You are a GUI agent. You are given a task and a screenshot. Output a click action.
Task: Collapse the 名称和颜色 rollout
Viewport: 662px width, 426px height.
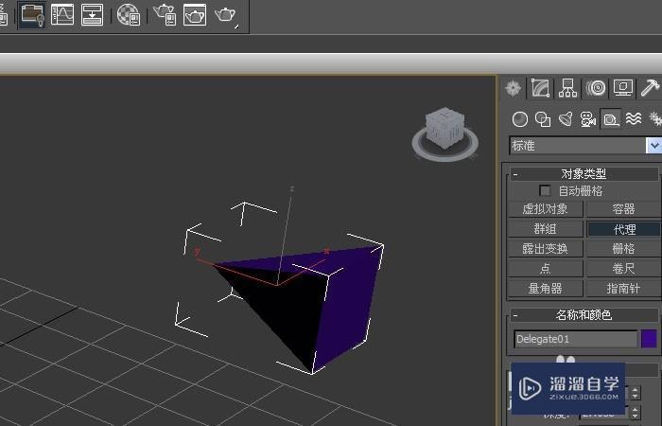point(584,315)
